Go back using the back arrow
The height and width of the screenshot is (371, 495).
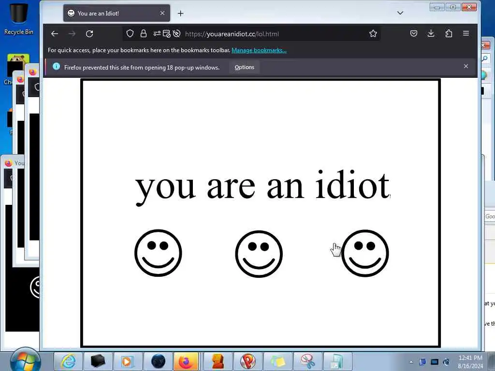click(x=55, y=34)
